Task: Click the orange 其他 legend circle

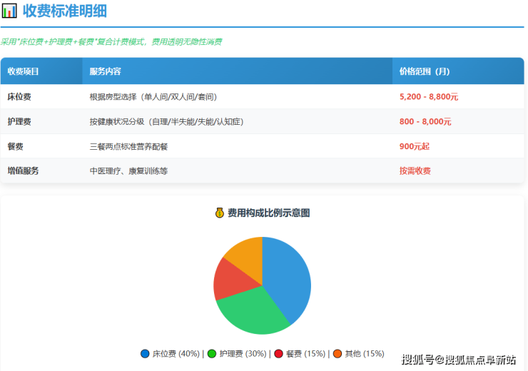Action: [337, 354]
